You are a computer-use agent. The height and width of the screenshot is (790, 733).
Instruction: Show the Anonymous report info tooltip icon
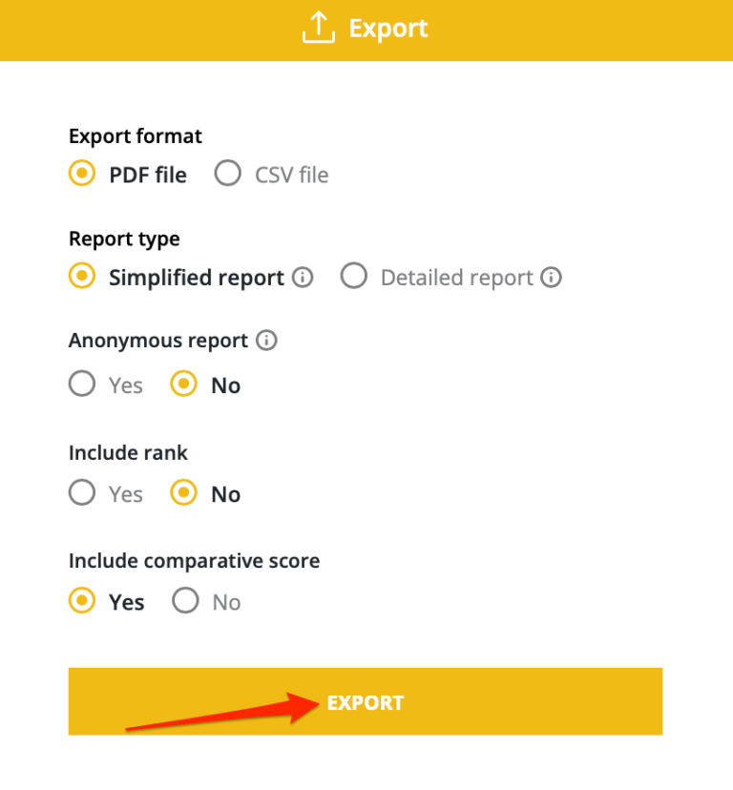pyautogui.click(x=266, y=340)
